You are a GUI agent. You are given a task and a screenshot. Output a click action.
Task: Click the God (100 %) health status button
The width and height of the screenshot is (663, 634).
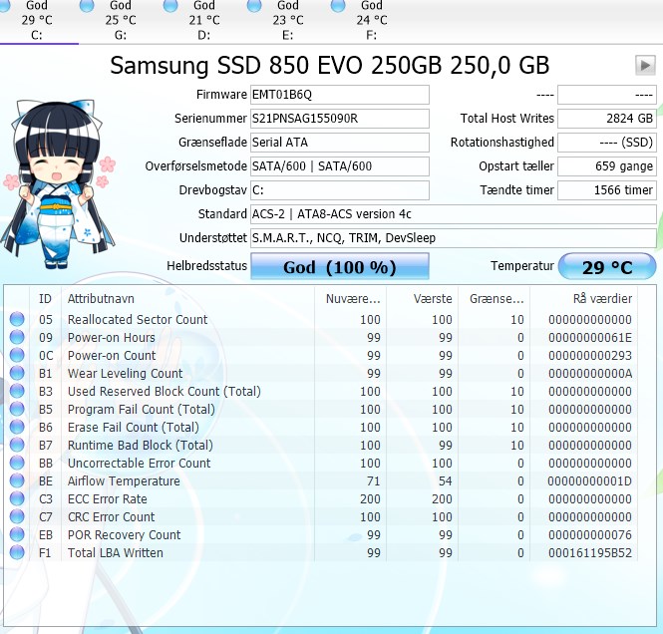click(340, 266)
